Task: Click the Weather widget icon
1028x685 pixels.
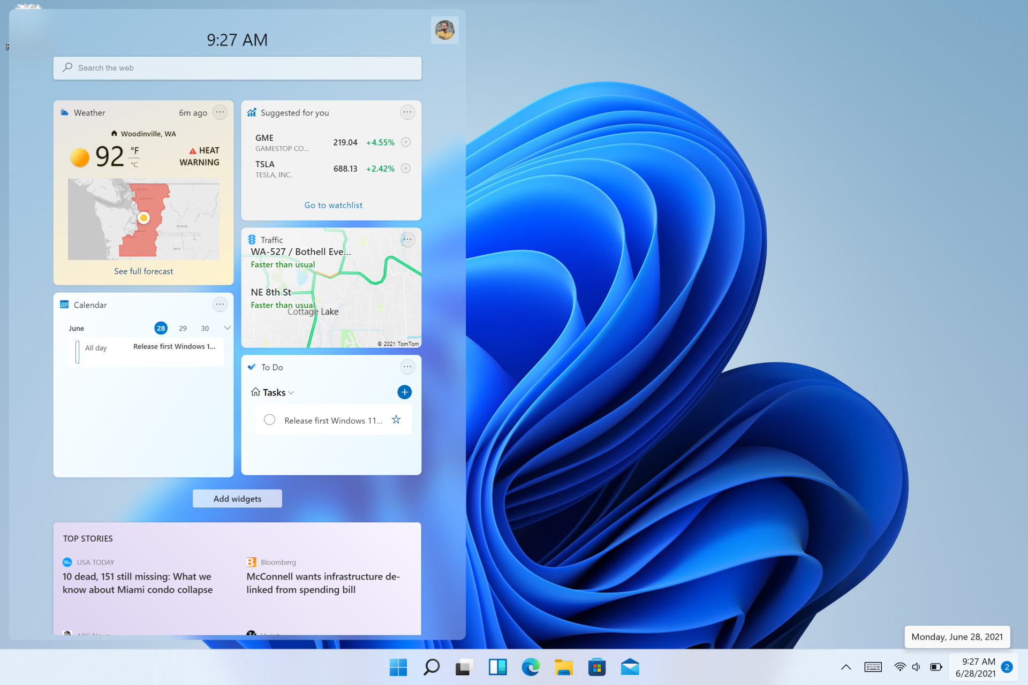Action: (x=68, y=112)
